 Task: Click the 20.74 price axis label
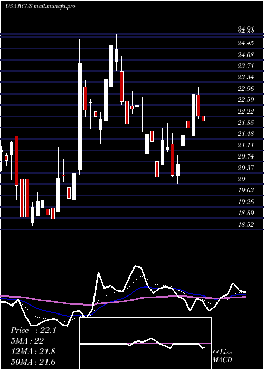(x=246, y=156)
